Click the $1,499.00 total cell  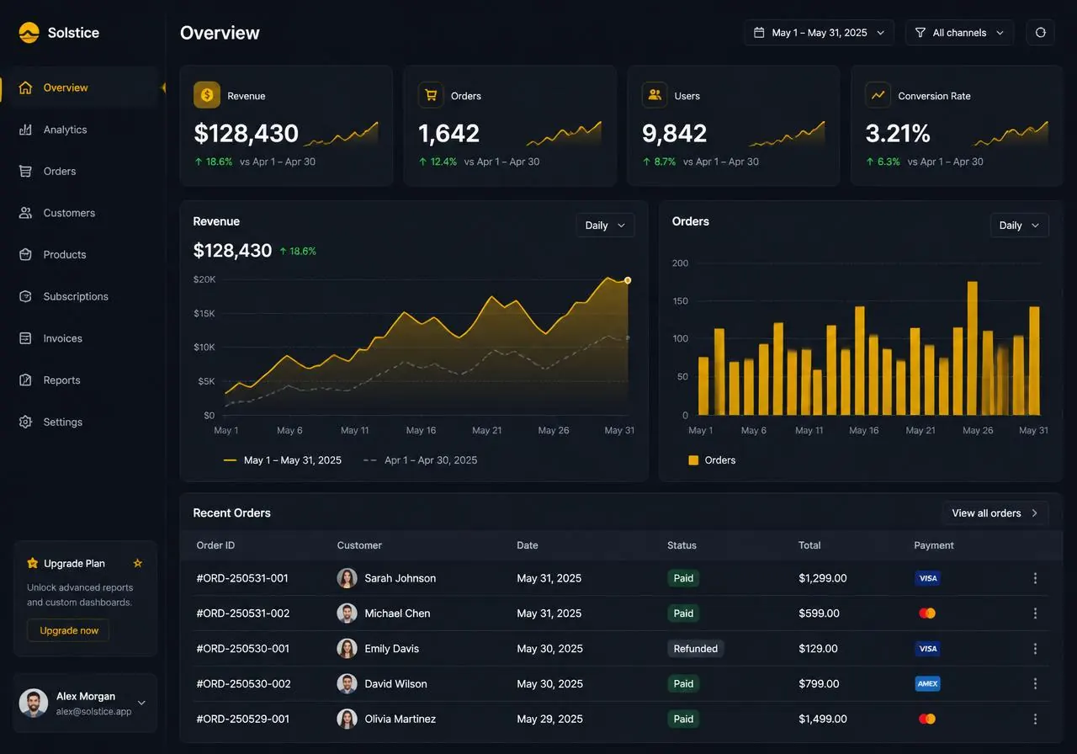point(823,719)
